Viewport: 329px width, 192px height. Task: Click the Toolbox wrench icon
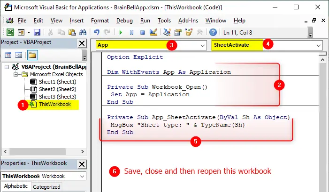click(x=199, y=32)
